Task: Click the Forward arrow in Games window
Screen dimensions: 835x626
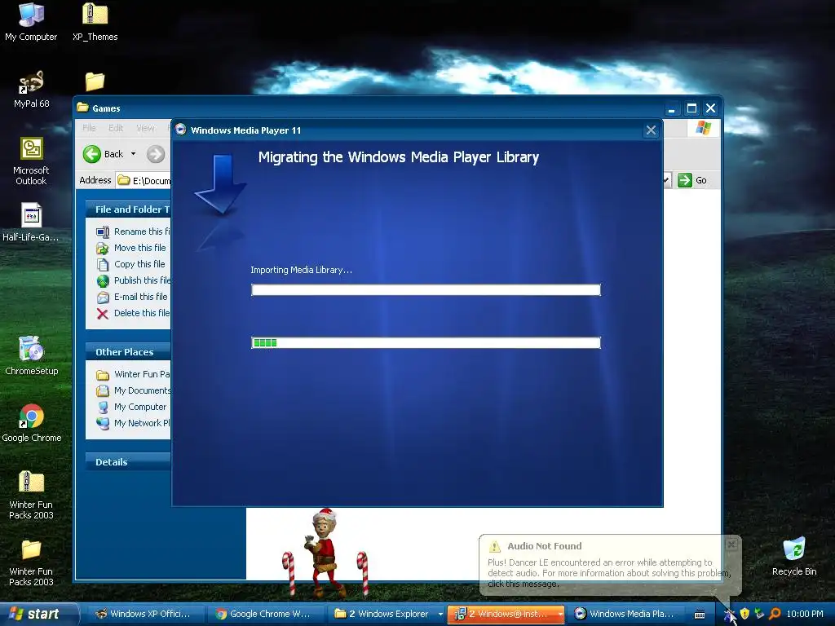Action: tap(156, 154)
